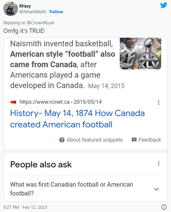The image size is (171, 212).
Task: Follow the NitwitMisfit account
Action: [x=56, y=12]
